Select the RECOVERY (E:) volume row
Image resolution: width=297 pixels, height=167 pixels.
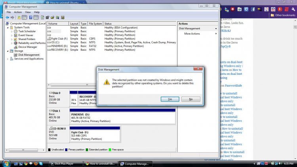click(x=112, y=50)
